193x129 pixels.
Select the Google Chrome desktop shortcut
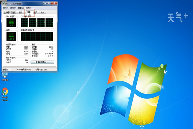(5, 94)
